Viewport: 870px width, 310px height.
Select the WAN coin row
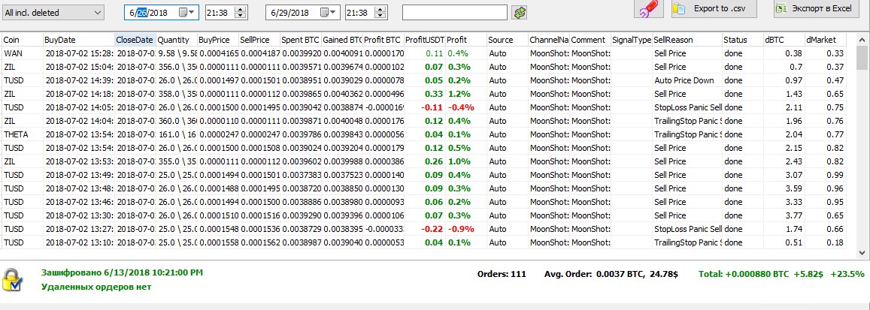point(424,53)
